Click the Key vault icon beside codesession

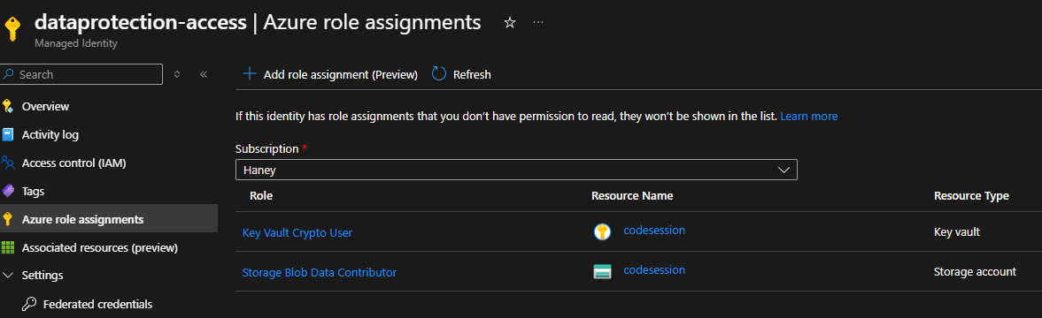[602, 231]
